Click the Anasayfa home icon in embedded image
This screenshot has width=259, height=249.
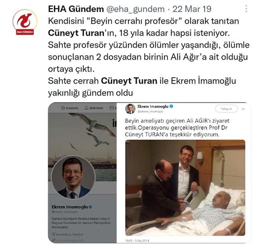63,108
